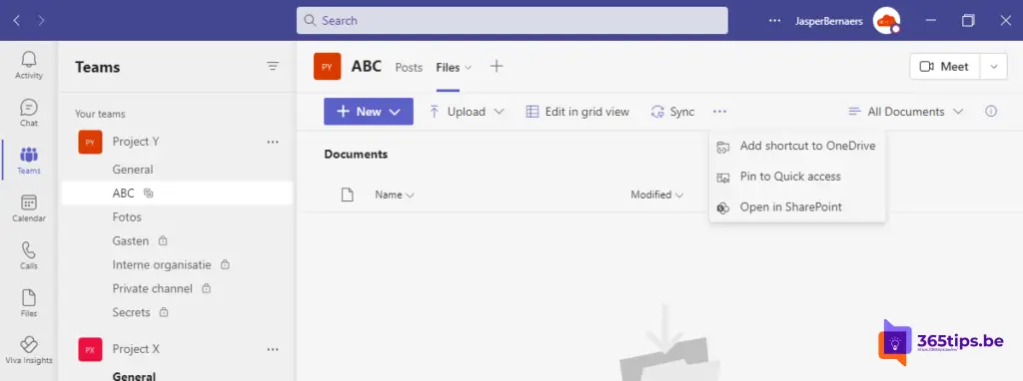Select the Files tab

click(x=448, y=68)
